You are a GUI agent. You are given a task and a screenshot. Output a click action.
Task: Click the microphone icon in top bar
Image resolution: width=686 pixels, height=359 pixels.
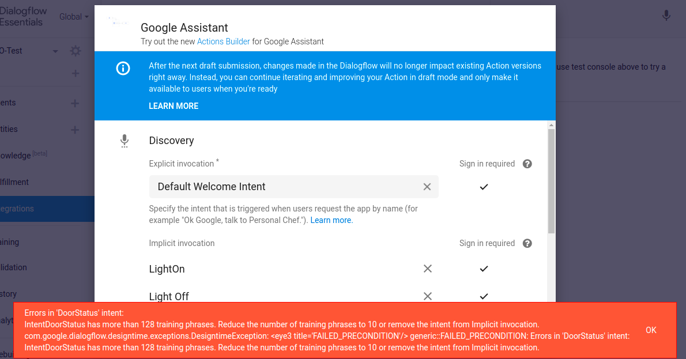pyautogui.click(x=666, y=16)
